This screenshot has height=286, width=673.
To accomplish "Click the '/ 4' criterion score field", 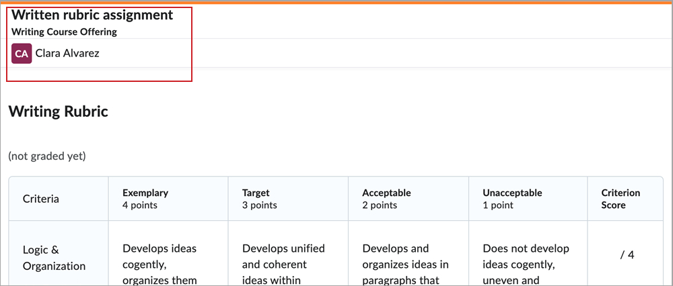I will (x=627, y=254).
